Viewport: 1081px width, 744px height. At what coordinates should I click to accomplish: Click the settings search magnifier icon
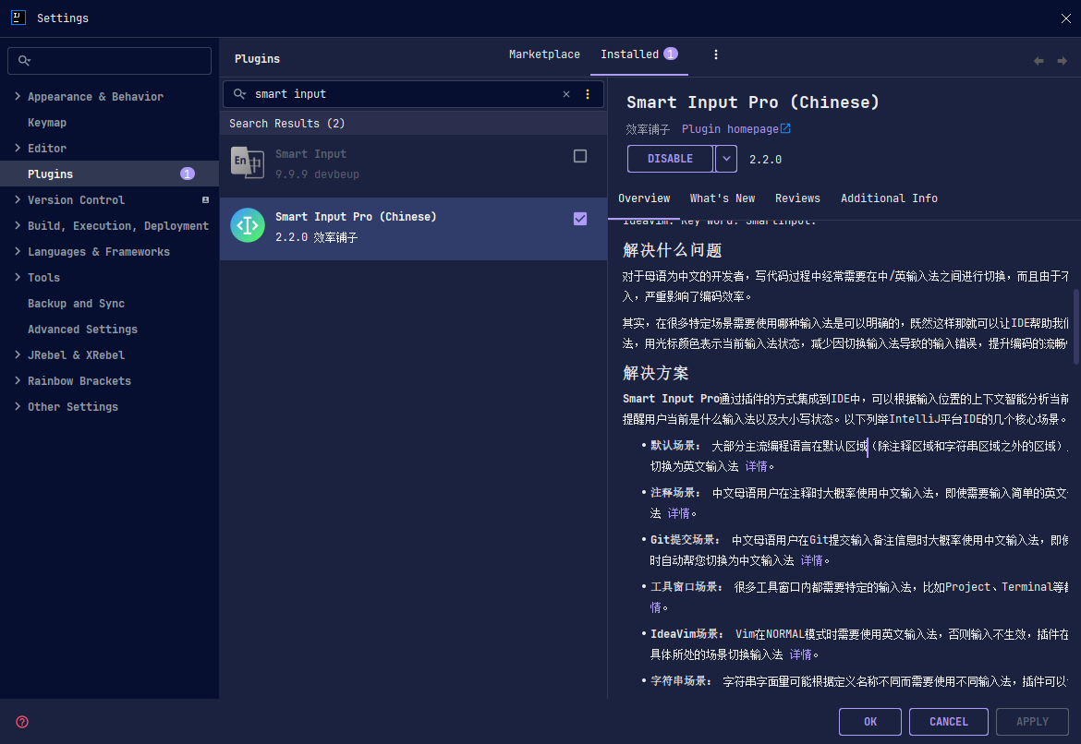(24, 61)
